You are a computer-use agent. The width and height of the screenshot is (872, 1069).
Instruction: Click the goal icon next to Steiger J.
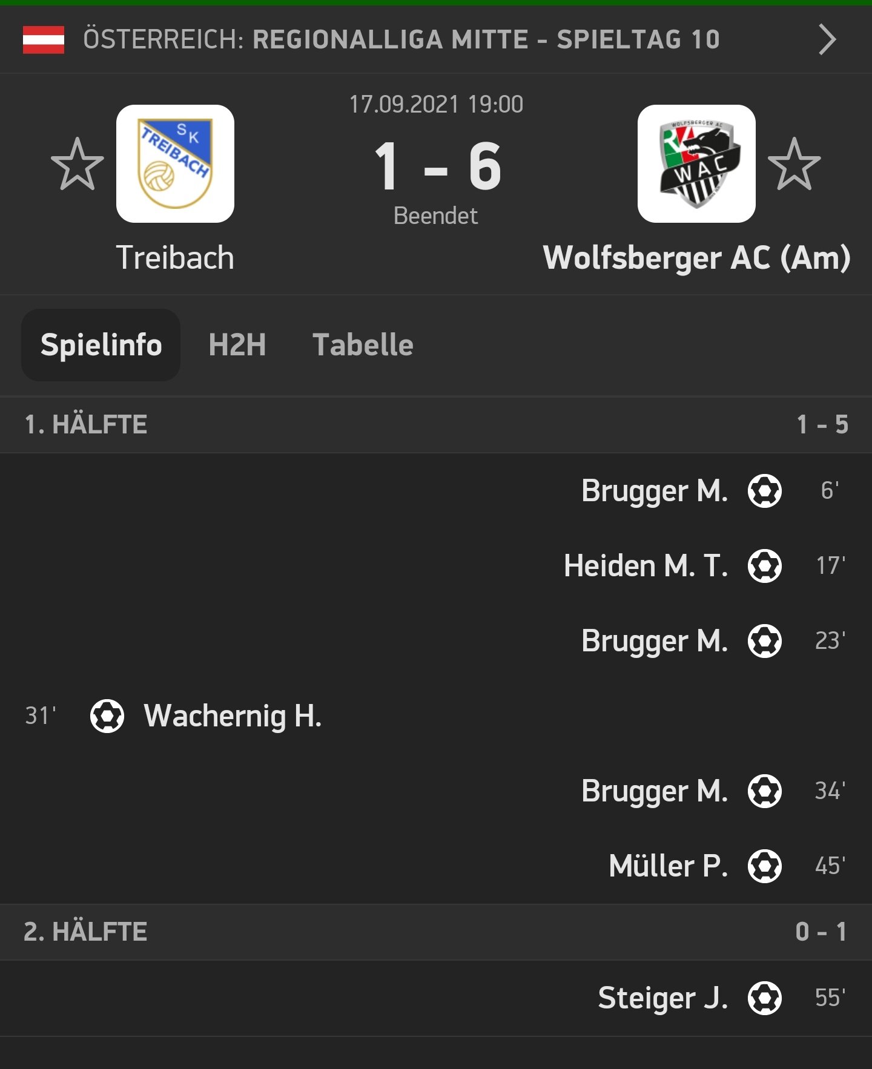tap(765, 998)
